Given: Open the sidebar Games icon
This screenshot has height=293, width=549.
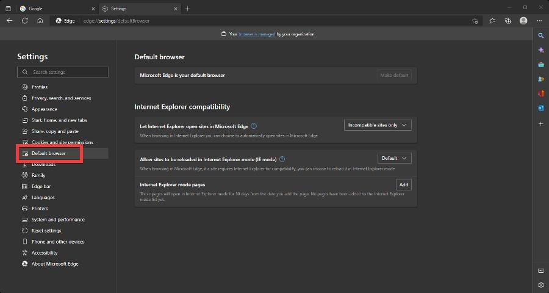Looking at the screenshot, I should 541,79.
